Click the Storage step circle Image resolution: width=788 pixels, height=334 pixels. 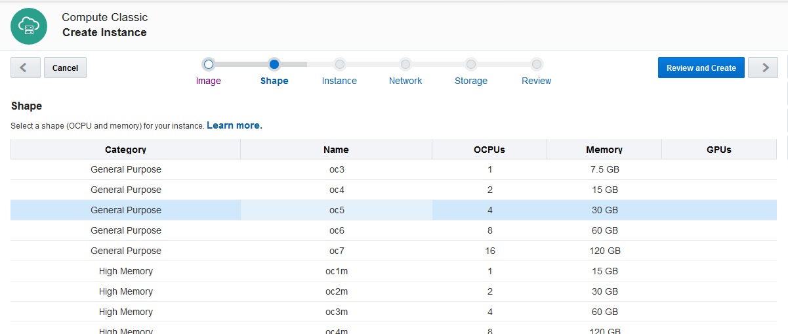pyautogui.click(x=470, y=64)
